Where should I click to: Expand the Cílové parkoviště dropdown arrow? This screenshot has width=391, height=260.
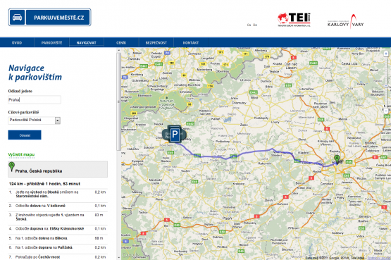coord(58,120)
